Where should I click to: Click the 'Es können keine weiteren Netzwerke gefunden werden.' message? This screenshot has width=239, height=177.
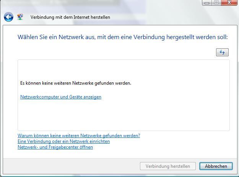[x=76, y=83]
